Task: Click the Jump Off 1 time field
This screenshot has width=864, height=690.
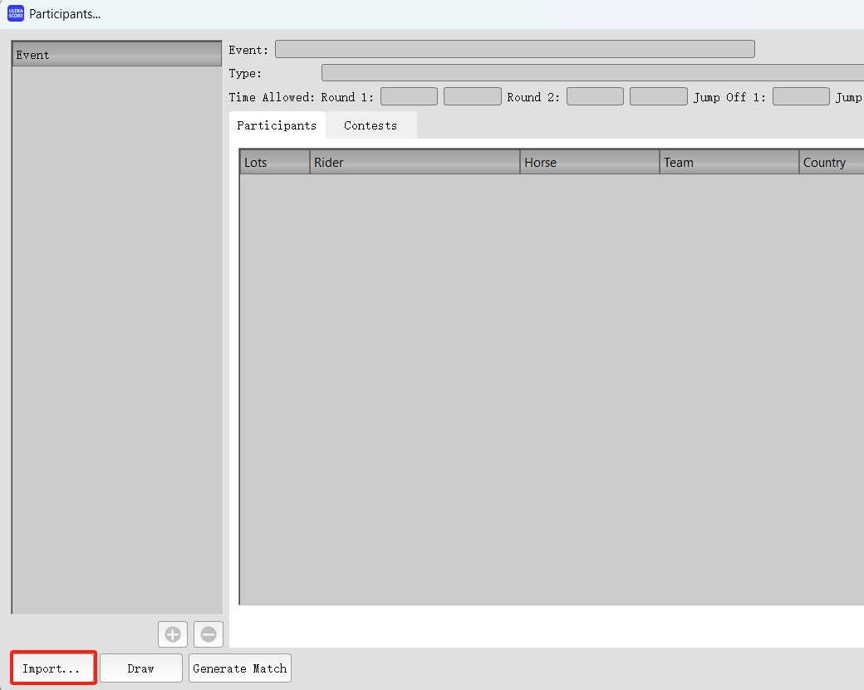Action: [x=800, y=96]
